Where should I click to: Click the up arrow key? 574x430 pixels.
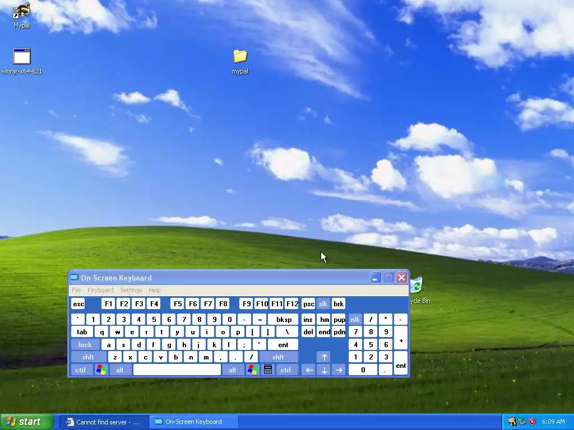pyautogui.click(x=325, y=357)
